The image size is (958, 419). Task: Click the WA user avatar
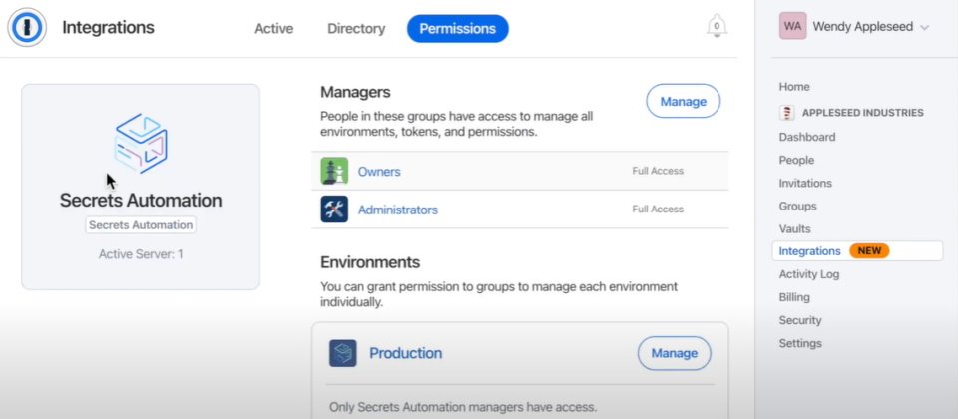tap(792, 26)
